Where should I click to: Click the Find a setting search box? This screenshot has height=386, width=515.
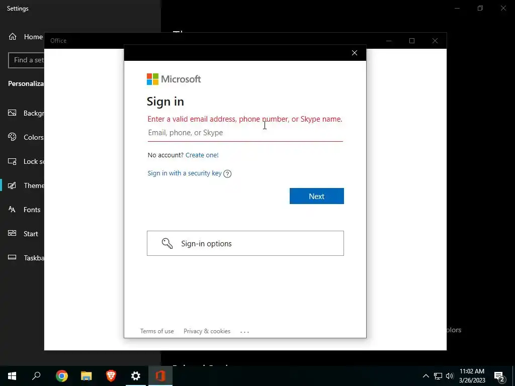[26, 60]
